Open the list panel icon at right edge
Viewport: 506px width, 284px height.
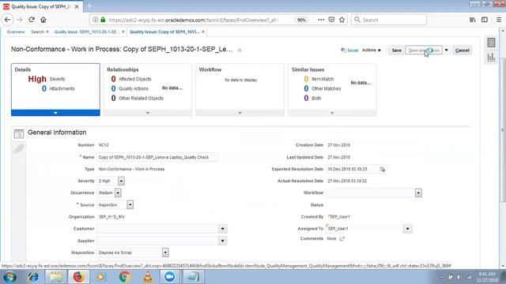click(491, 43)
